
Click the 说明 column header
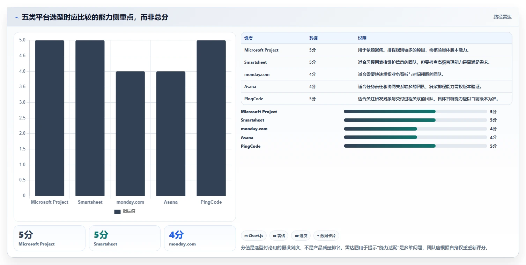pos(362,38)
